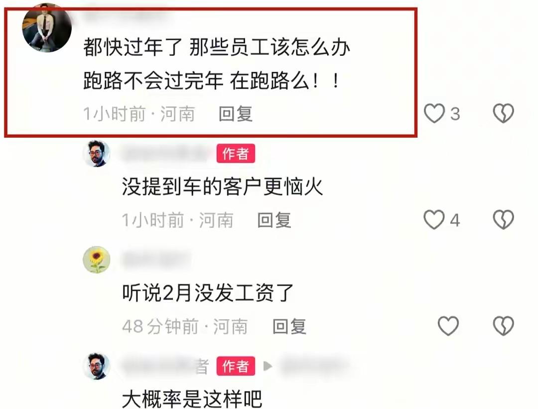Select reply text '大概率是这样吧'
The image size is (538, 409).
192,399
